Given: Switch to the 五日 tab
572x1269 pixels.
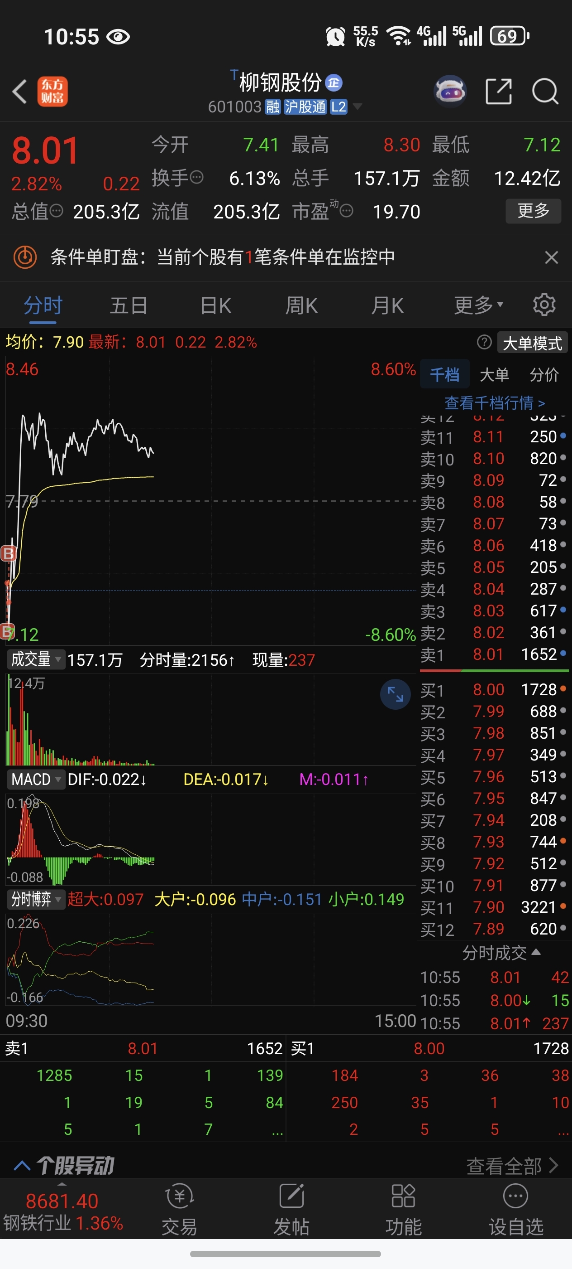Looking at the screenshot, I should (x=129, y=305).
